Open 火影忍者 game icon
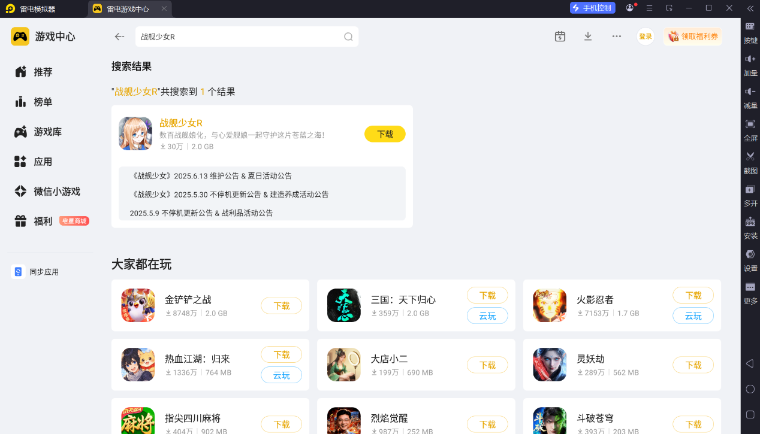This screenshot has width=760, height=434. (550, 305)
